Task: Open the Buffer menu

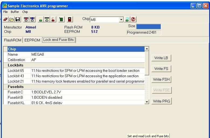Action: pos(15,12)
